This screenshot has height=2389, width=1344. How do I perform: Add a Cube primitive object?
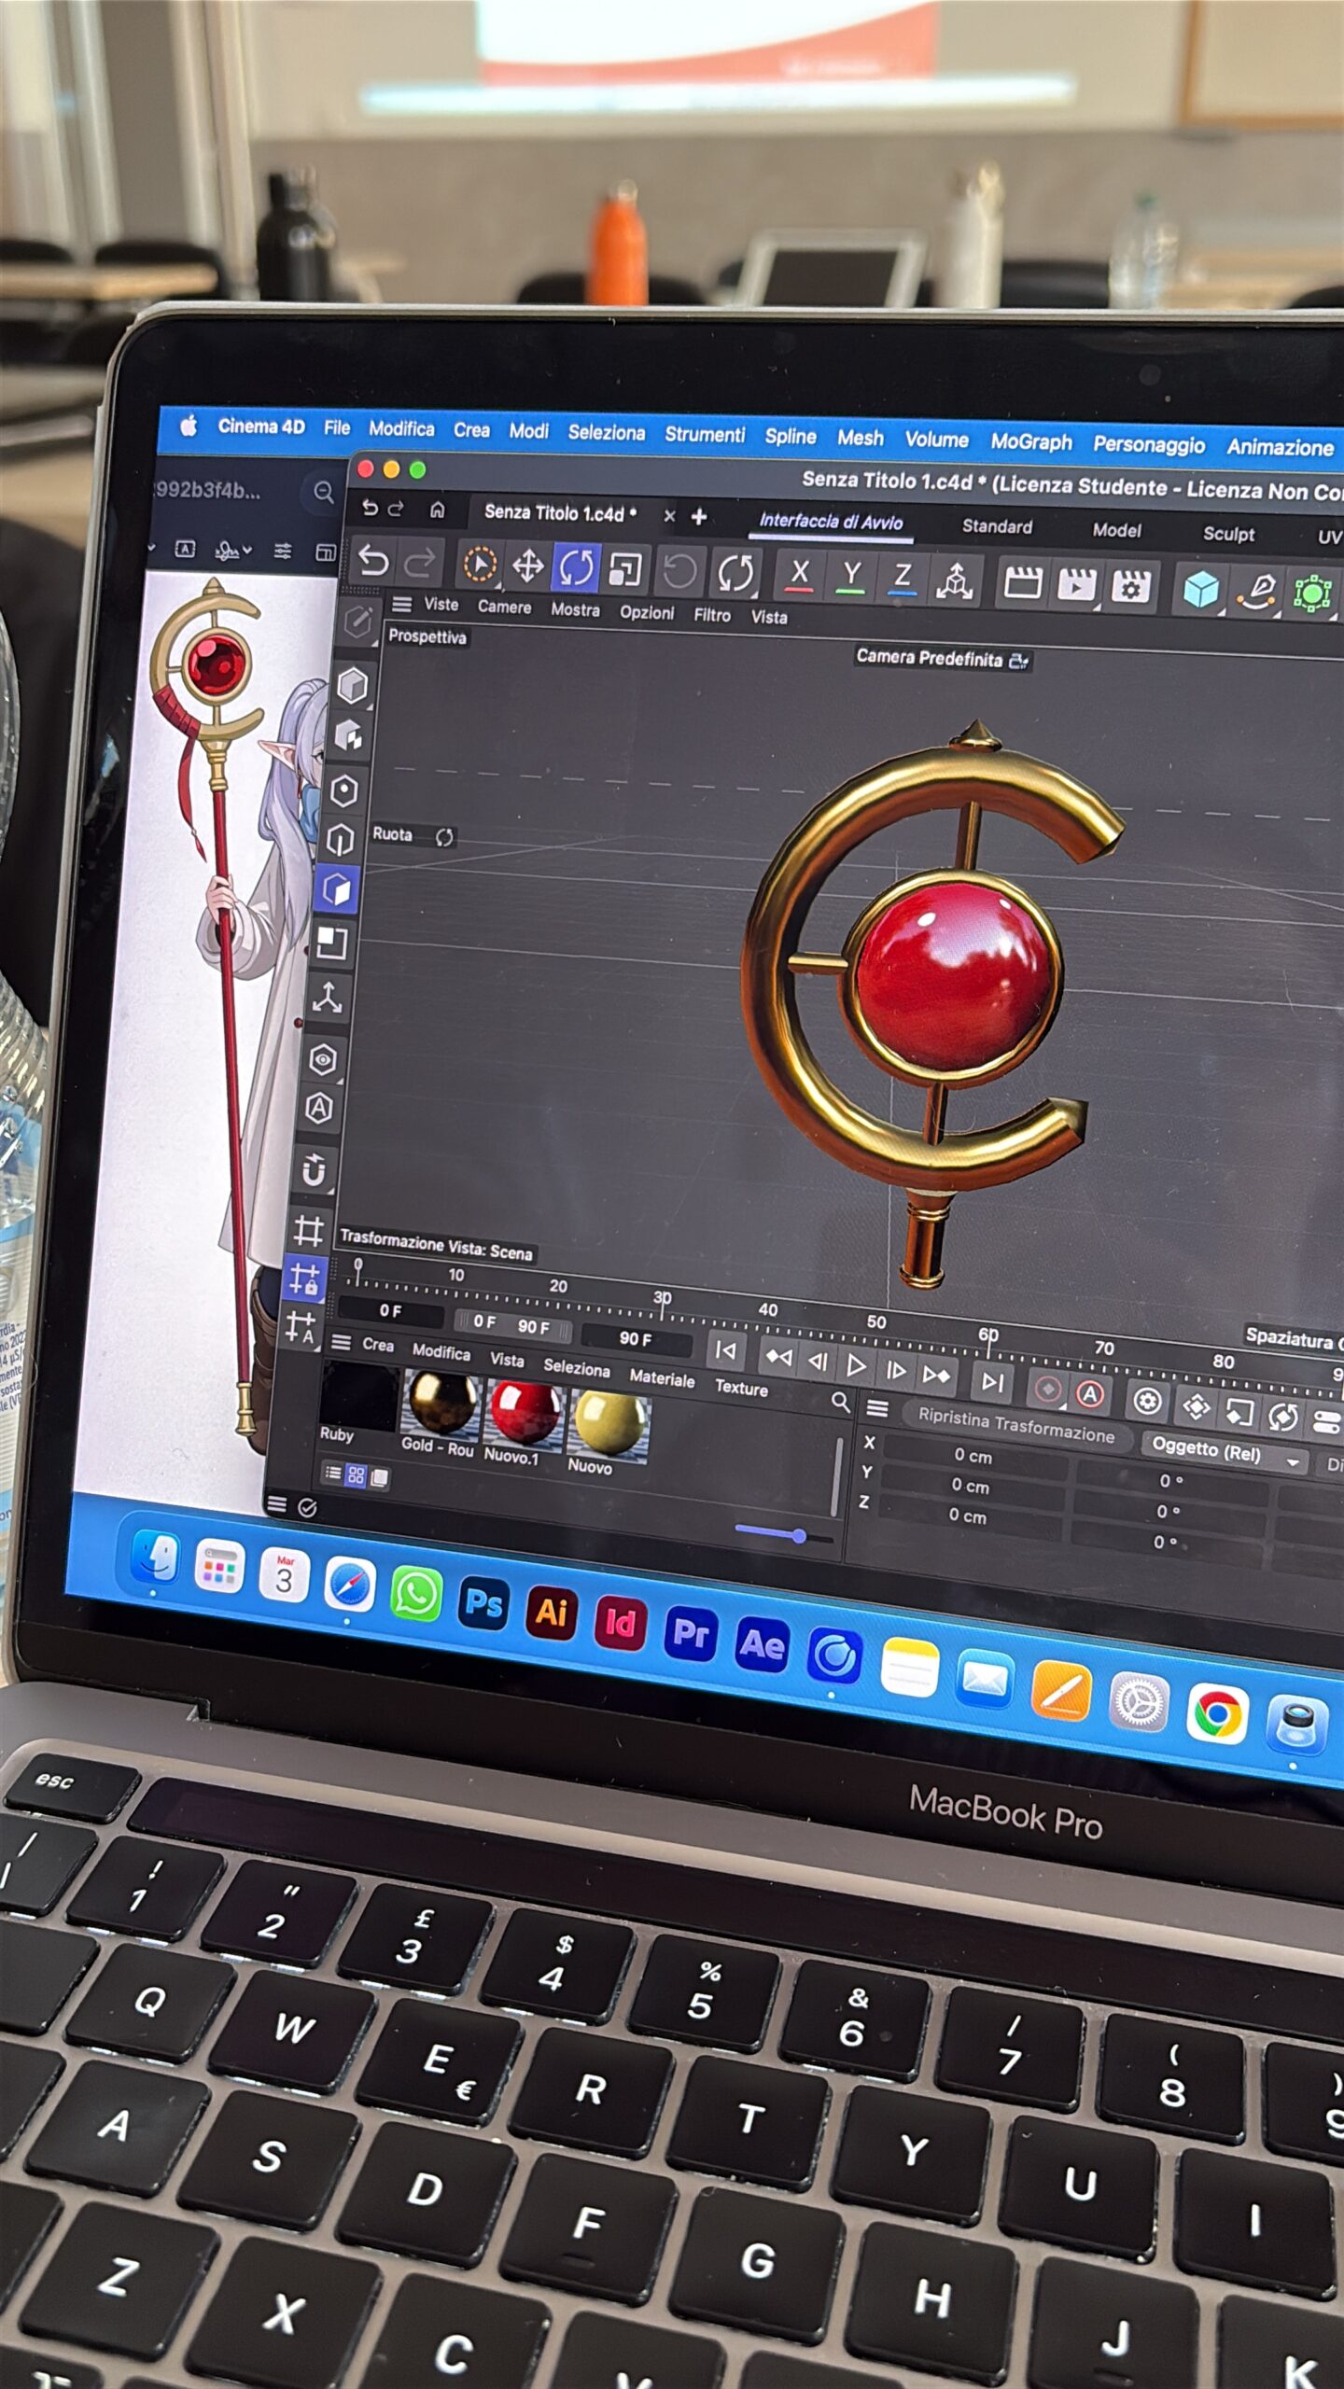[x=1200, y=590]
